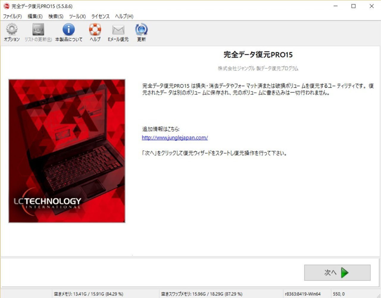
Task: Minimize the 完全データ復元PRO15 window
Action: (x=335, y=6)
